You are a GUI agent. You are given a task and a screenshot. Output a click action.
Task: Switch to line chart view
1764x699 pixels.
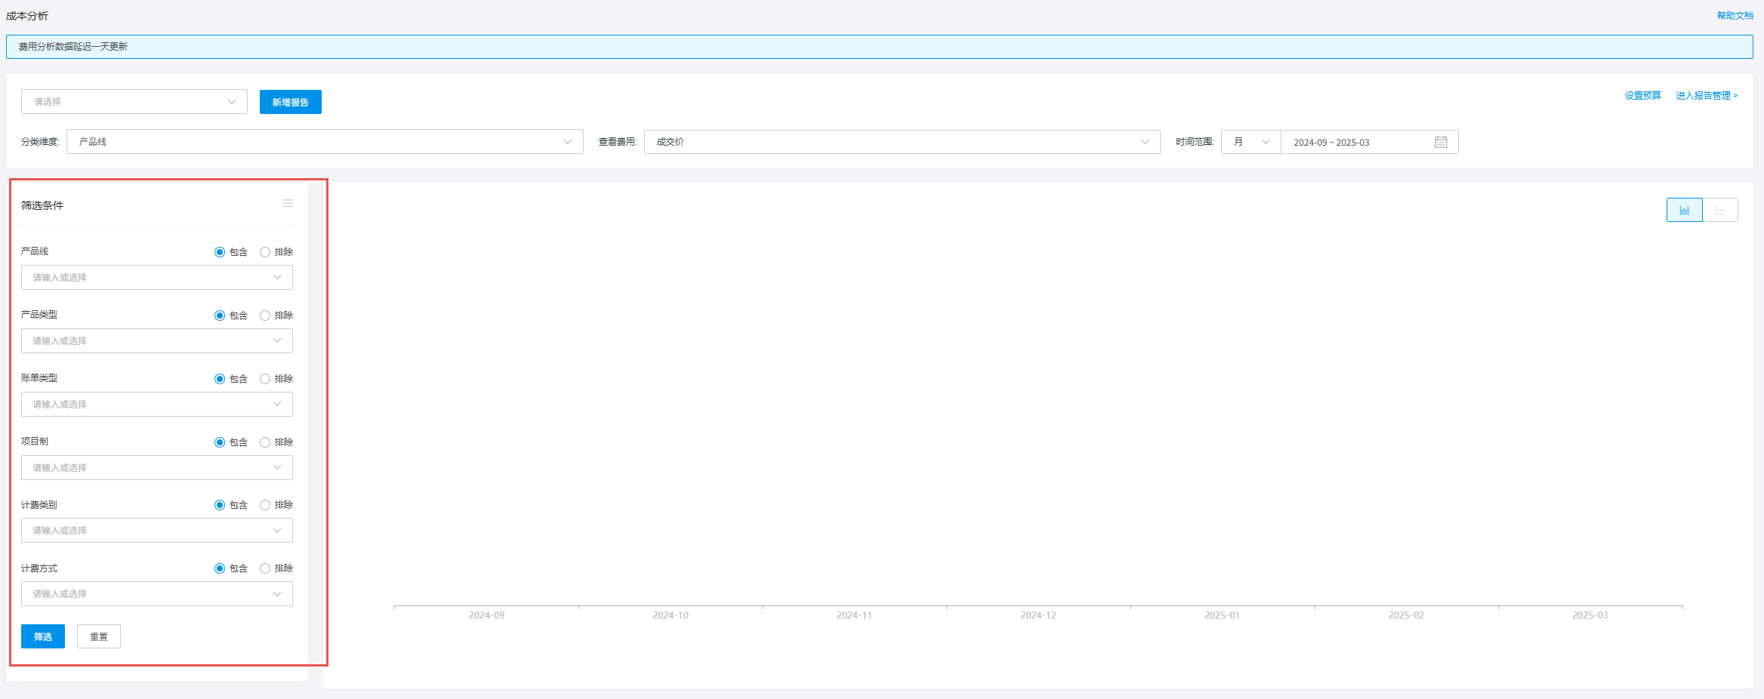[1720, 210]
